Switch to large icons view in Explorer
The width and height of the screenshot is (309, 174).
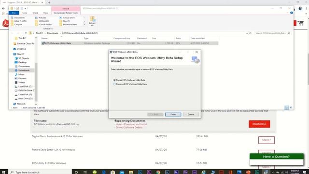click(x=291, y=107)
